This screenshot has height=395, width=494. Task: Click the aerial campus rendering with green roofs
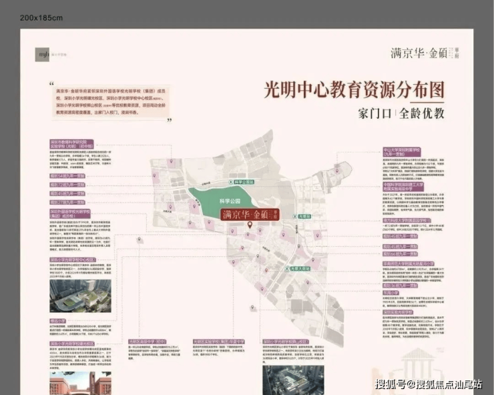point(80,296)
